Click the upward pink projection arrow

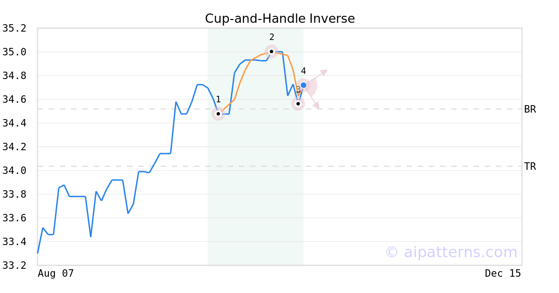[322, 73]
